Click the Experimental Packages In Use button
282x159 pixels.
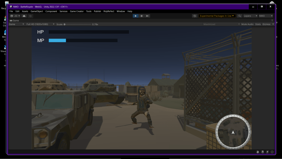point(217,16)
